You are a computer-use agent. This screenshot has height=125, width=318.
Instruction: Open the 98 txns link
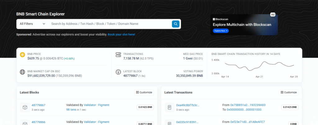pyautogui.click(x=71, y=110)
